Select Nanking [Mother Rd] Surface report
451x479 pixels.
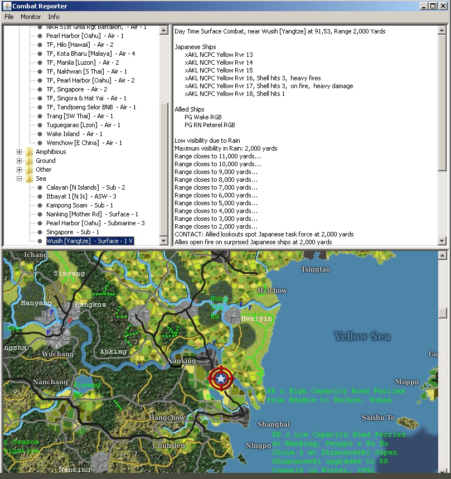pos(92,214)
